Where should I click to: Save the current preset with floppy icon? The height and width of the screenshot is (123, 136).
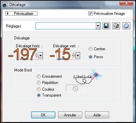point(106,26)
